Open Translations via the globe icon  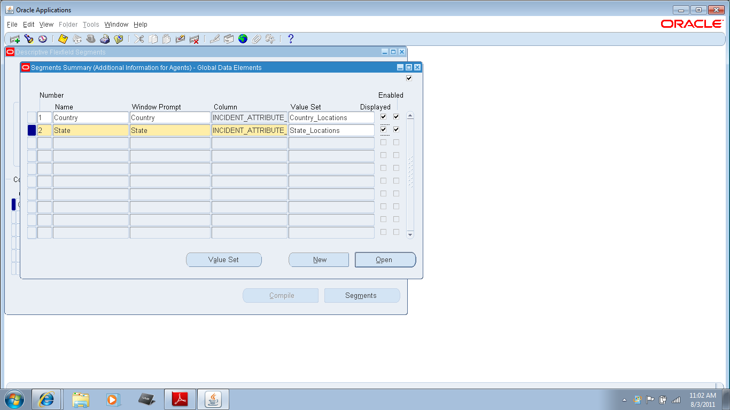coord(242,38)
